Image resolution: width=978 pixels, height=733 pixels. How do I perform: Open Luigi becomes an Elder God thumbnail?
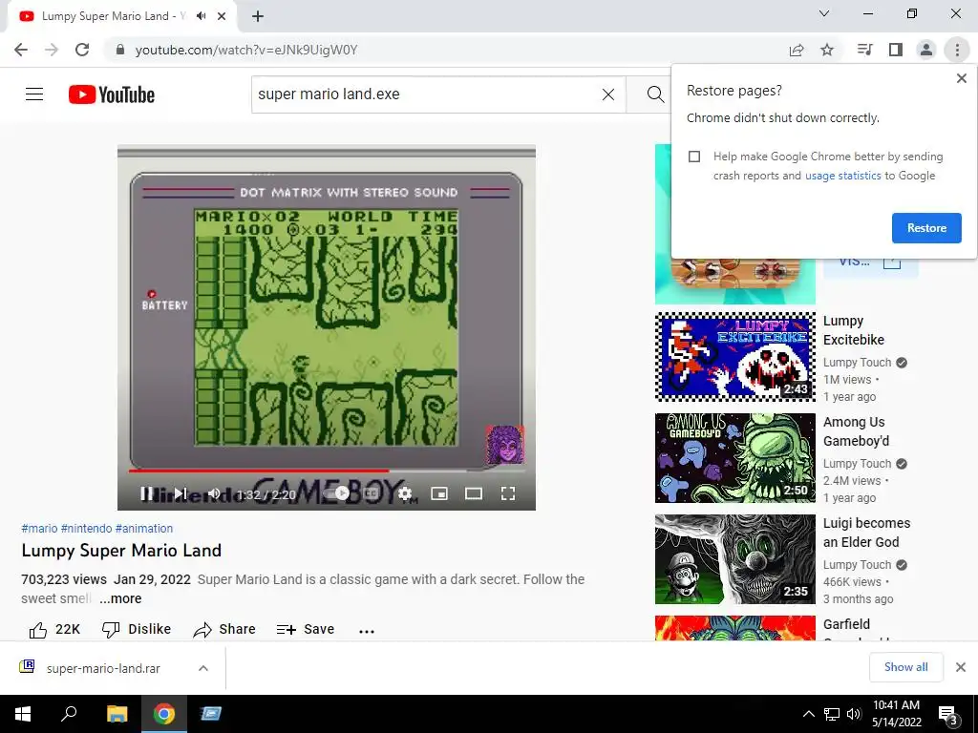point(735,559)
